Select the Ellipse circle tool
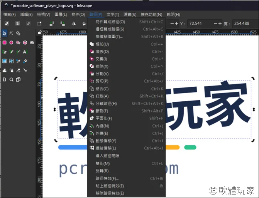 [11, 43]
